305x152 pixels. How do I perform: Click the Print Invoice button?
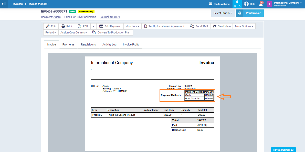pyautogui.click(x=250, y=13)
